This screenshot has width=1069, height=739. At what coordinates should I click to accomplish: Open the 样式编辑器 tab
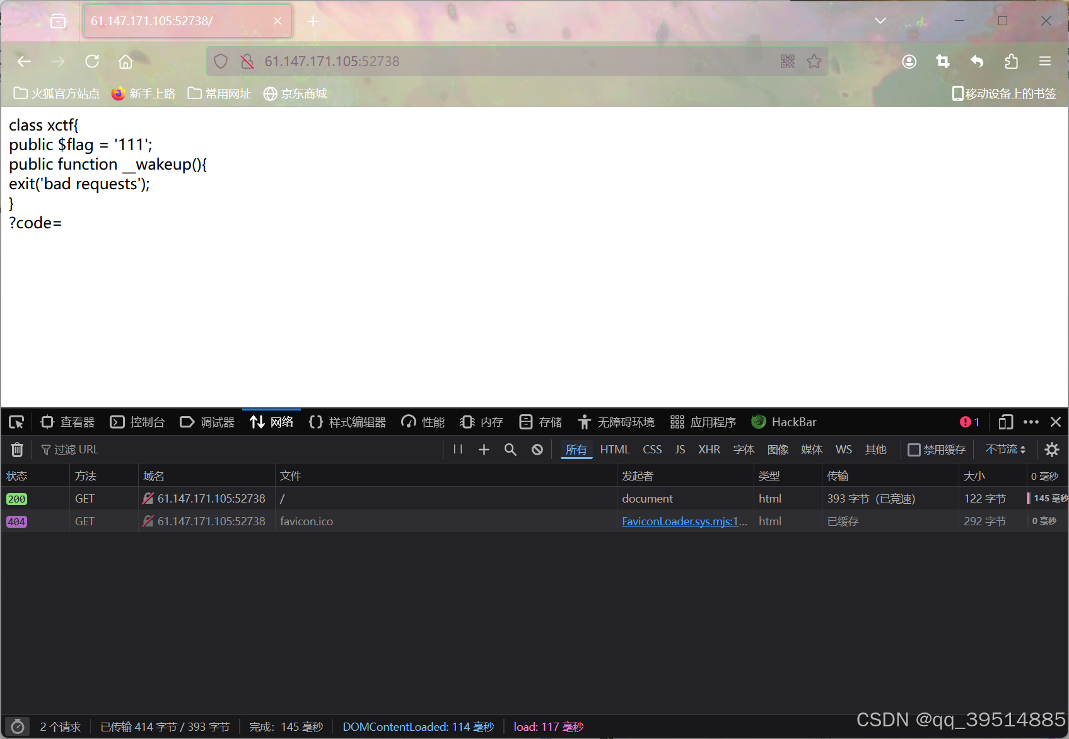tap(348, 422)
